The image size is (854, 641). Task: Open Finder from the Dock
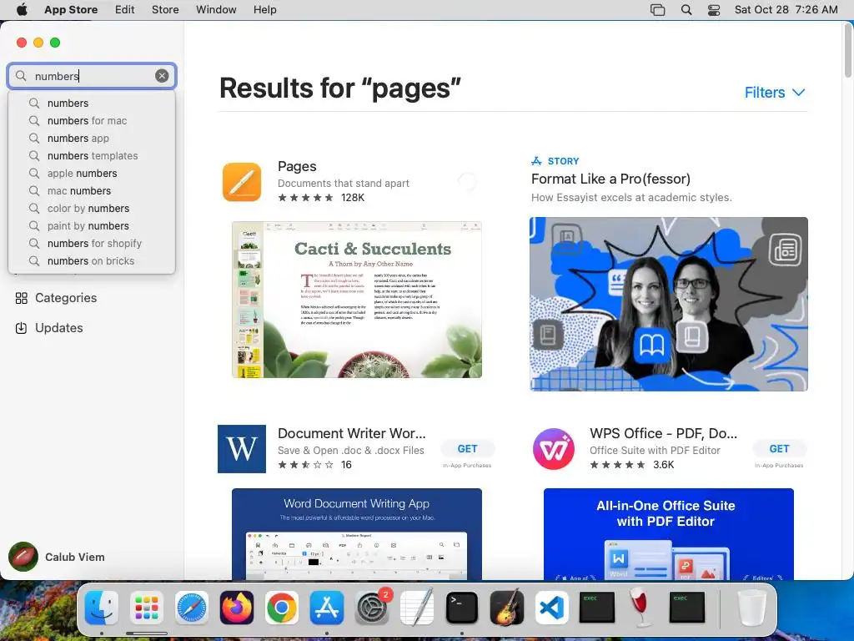[x=101, y=608]
